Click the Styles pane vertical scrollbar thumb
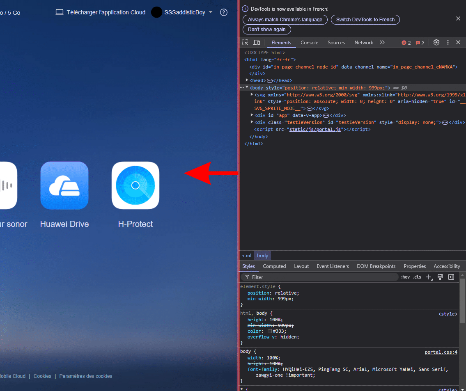The image size is (466, 391). pos(462,300)
